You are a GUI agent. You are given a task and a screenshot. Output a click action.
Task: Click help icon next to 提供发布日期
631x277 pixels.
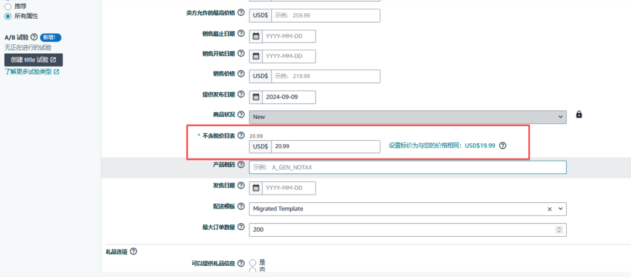pyautogui.click(x=241, y=94)
